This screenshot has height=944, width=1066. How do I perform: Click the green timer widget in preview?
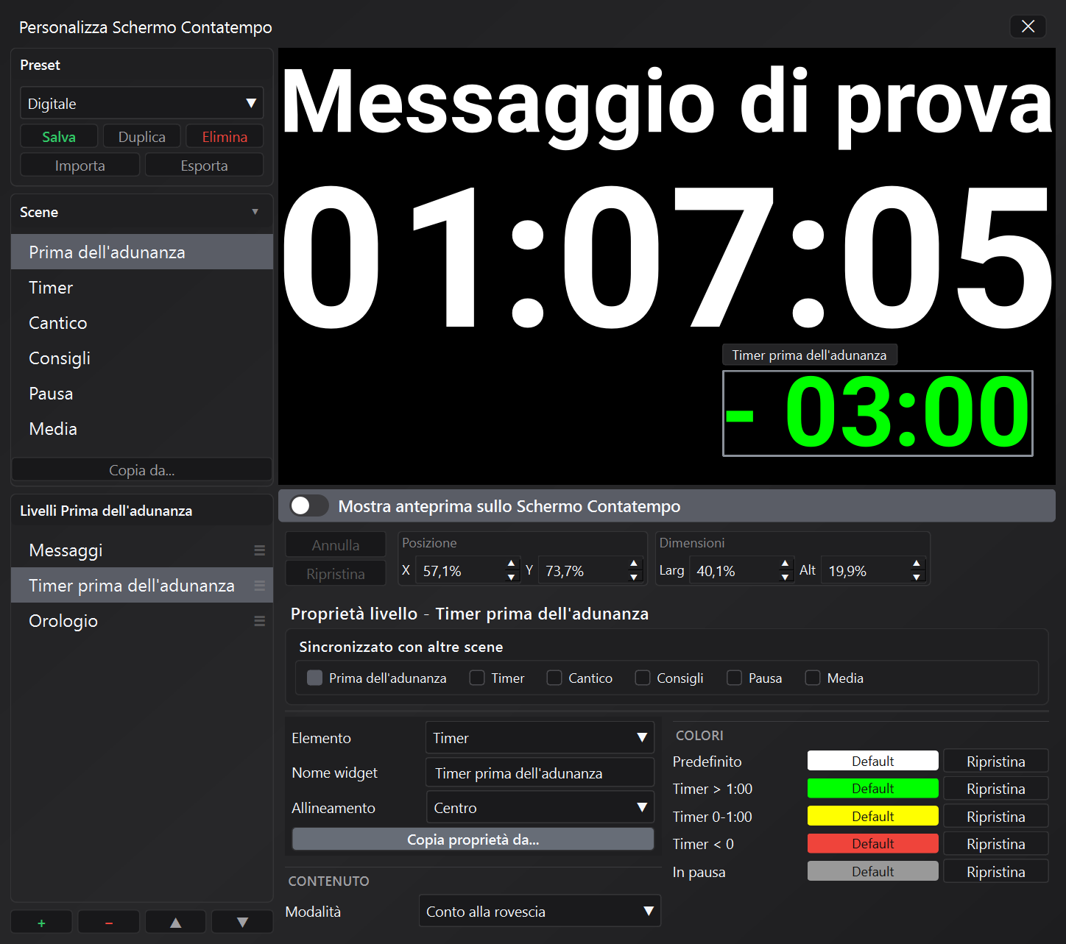878,413
